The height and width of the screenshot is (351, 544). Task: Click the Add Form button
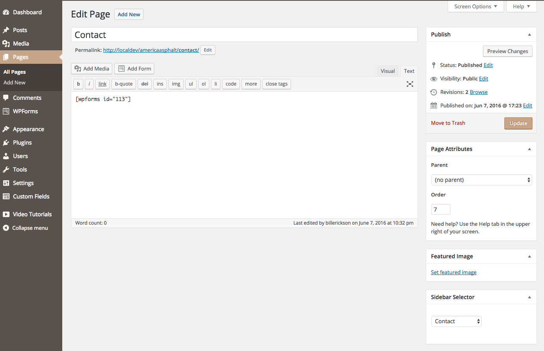pos(134,69)
